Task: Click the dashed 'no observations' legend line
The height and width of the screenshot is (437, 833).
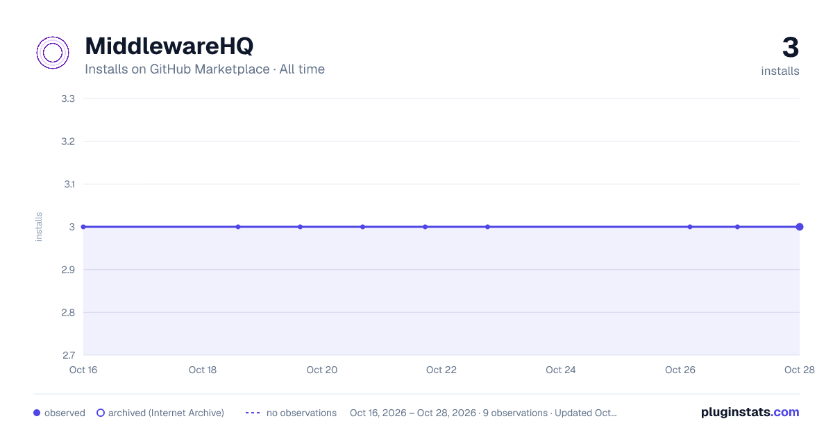Action: (x=253, y=413)
